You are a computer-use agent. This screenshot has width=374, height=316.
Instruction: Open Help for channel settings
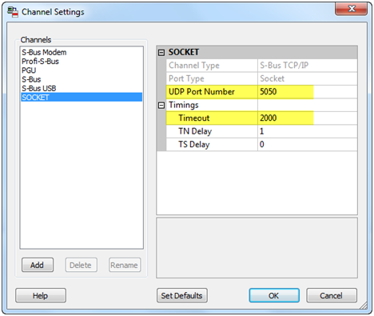[41, 295]
